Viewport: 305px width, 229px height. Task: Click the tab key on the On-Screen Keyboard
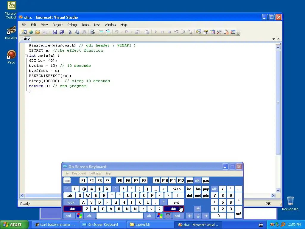(69, 196)
